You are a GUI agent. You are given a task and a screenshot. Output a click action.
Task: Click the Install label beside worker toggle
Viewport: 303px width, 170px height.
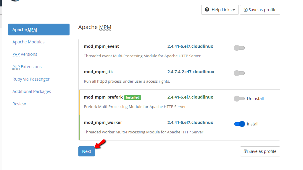click(253, 124)
